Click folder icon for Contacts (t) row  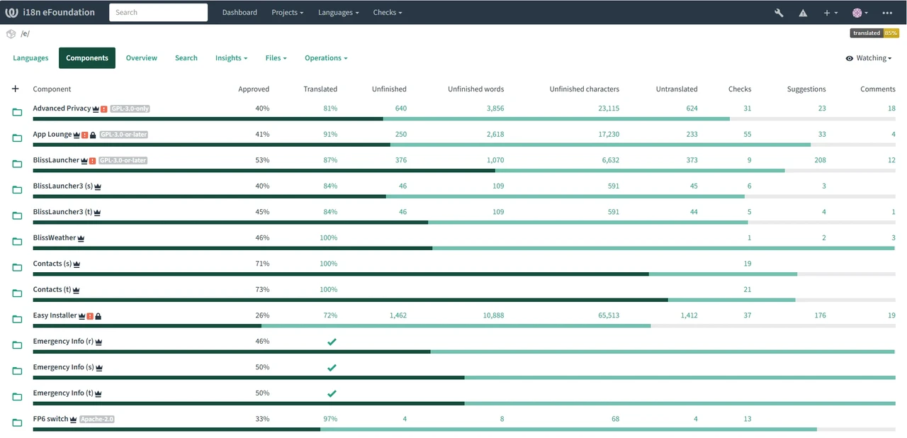pos(17,293)
